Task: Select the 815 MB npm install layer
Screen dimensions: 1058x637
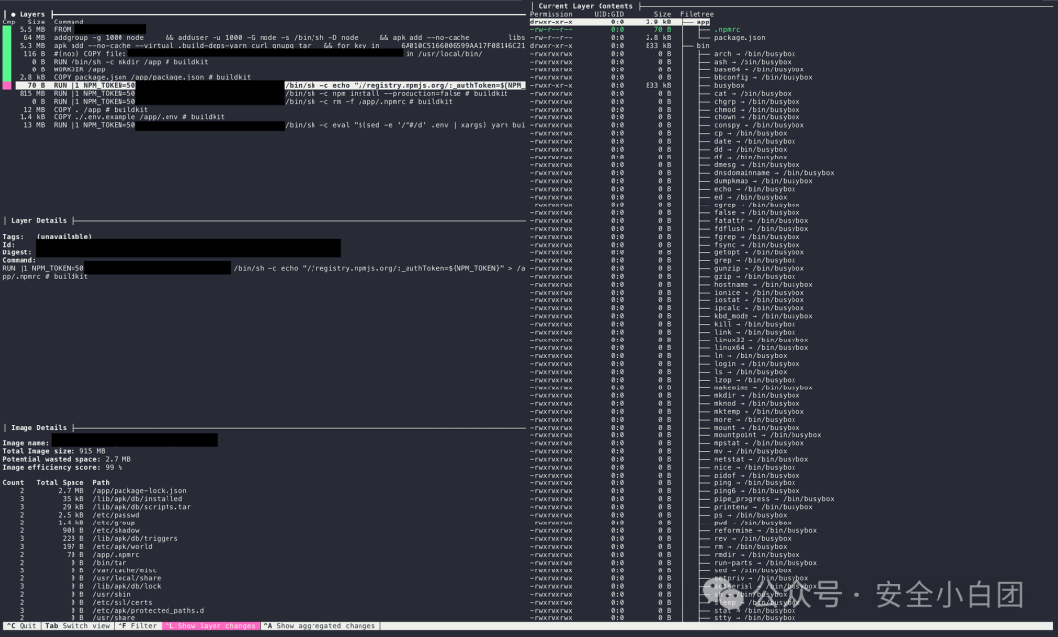Action: (264, 94)
